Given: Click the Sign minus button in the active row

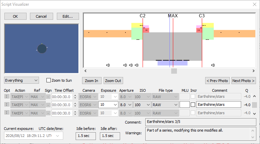Looking at the screenshot, I should [x=48, y=105].
